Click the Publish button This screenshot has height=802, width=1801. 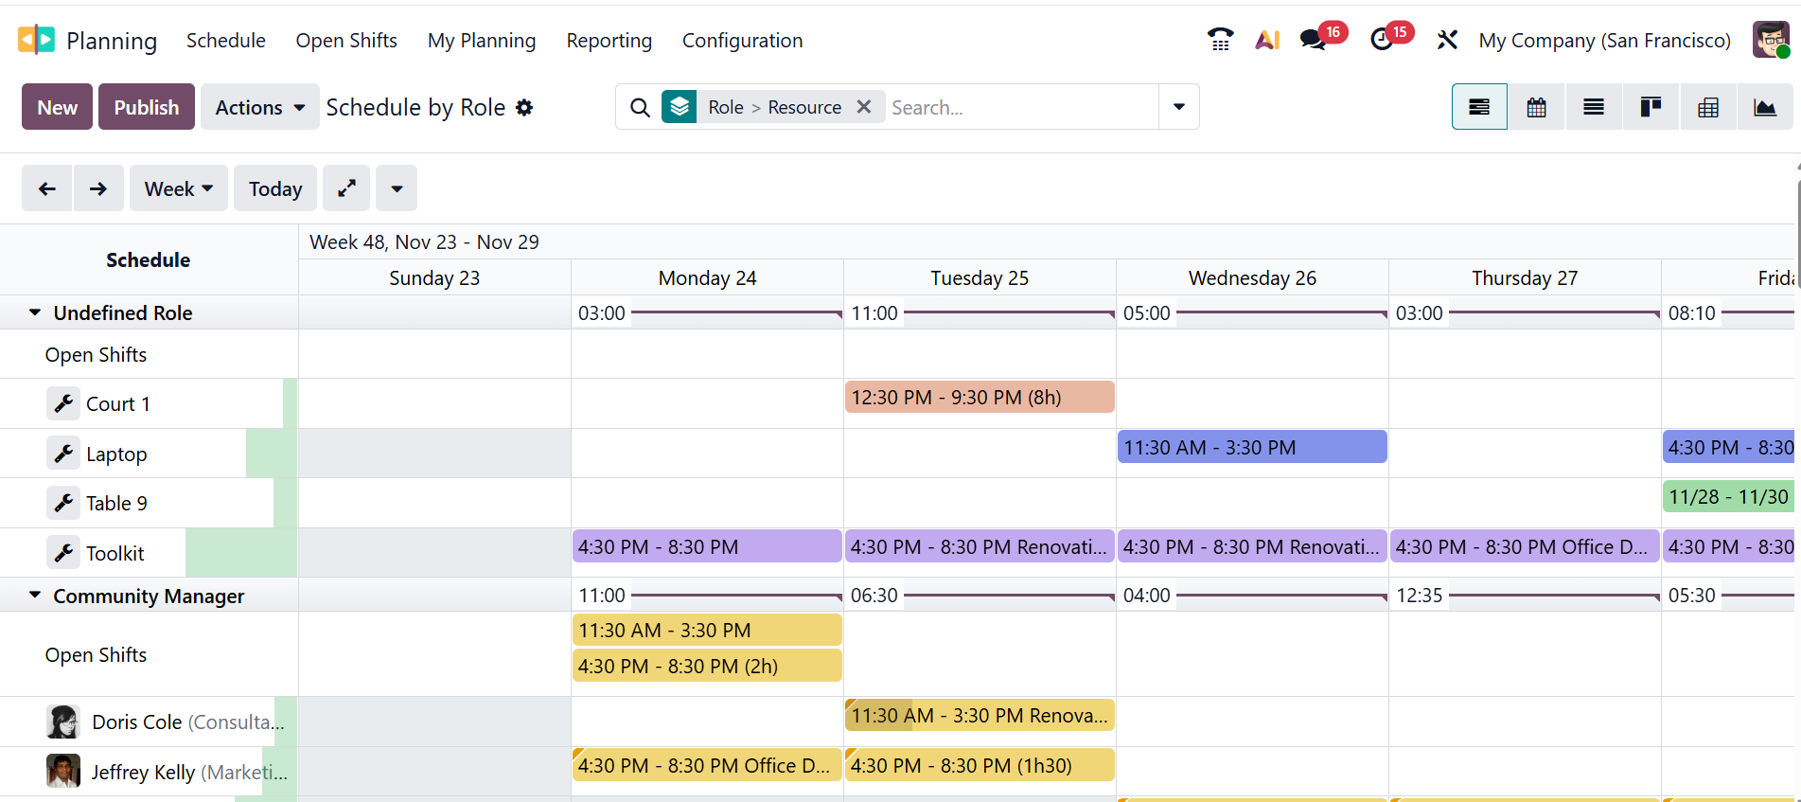click(146, 107)
